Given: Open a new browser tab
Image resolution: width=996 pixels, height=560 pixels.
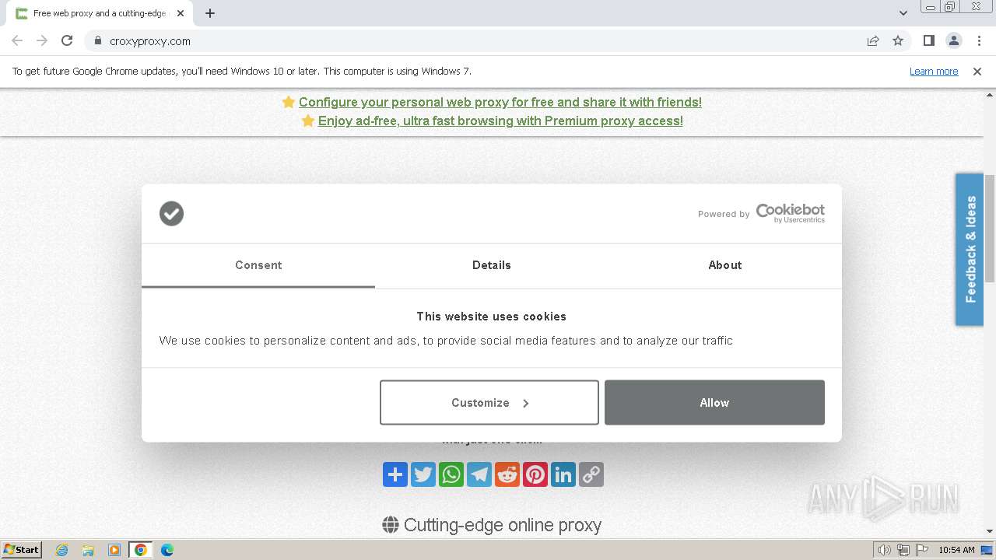Looking at the screenshot, I should [x=210, y=13].
